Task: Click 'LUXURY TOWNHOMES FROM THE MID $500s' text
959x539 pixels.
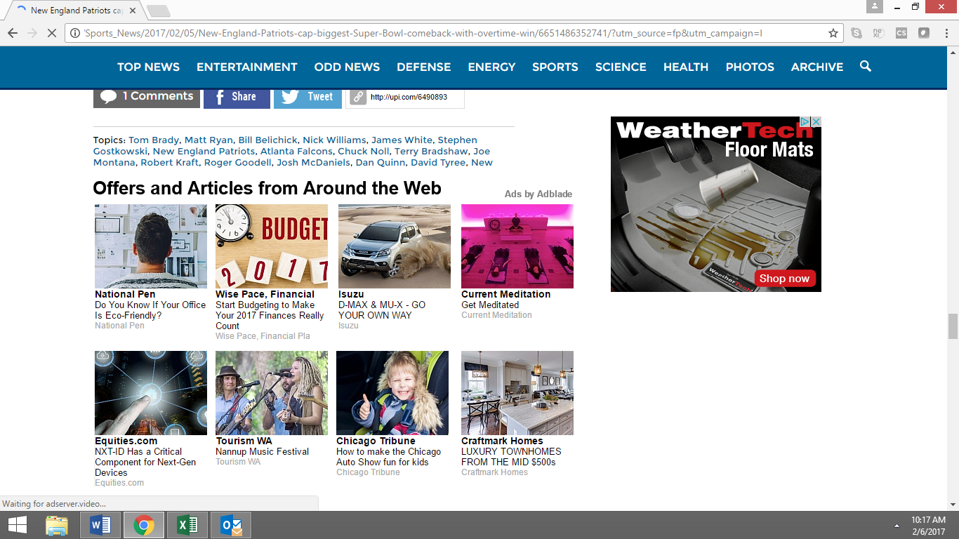Action: (x=511, y=457)
